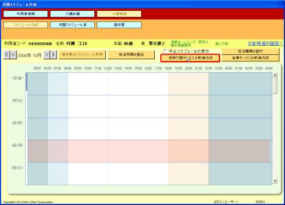285x205 pixels.
Task: Go to previous year with double-left arrow
Action: pyautogui.click(x=7, y=54)
